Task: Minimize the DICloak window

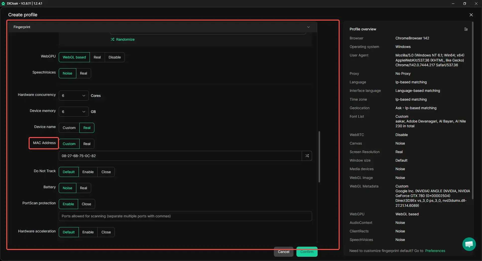Action: [x=453, y=4]
